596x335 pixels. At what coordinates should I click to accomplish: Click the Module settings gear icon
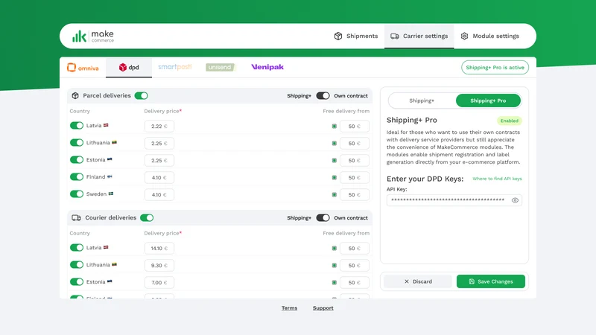(464, 36)
